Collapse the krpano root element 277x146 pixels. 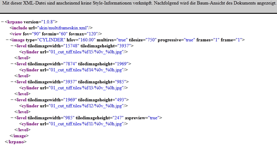(x=2, y=22)
